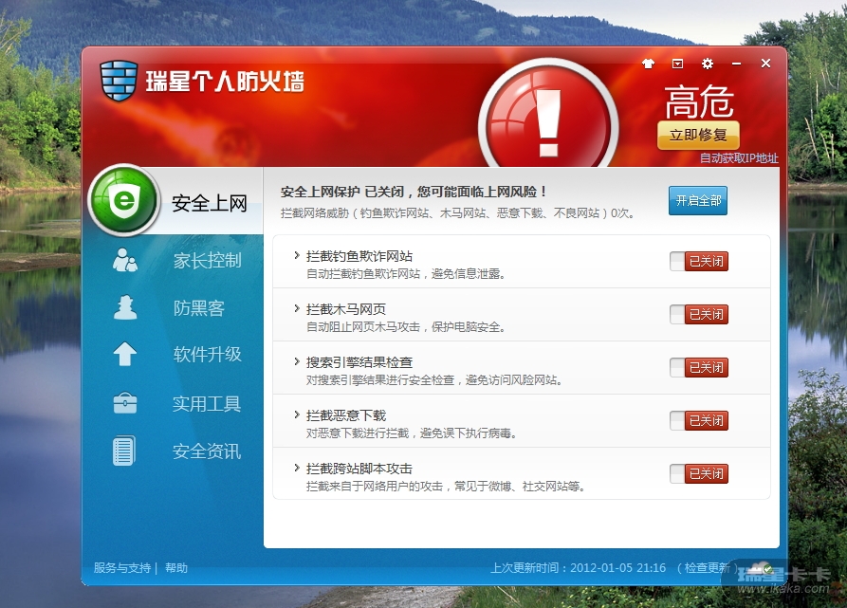Click the 上次更新时间 2012-01-05 21:16 text

coord(578,567)
